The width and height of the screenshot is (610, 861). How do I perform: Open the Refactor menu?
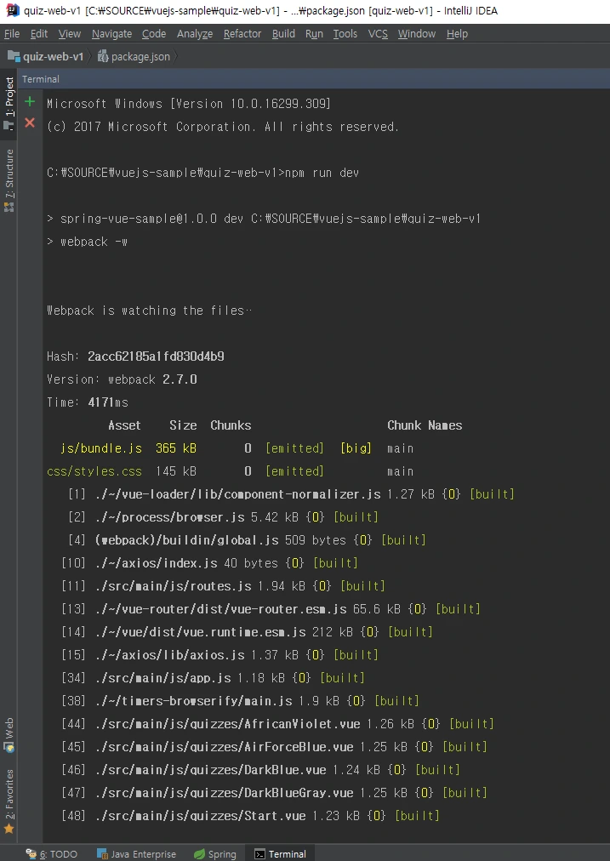[x=242, y=34]
